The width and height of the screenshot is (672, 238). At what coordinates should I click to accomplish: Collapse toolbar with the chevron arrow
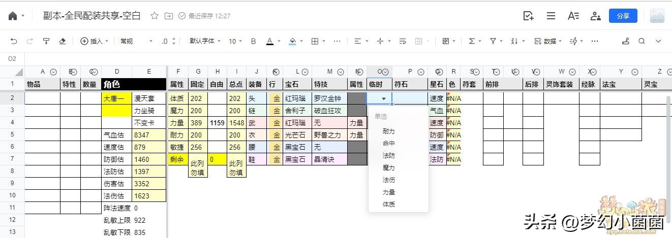click(658, 41)
